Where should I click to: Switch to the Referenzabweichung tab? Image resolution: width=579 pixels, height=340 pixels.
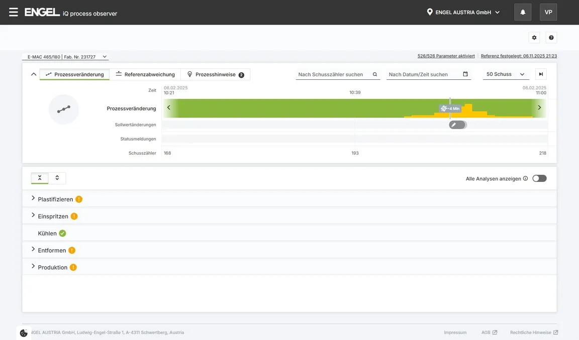click(x=145, y=74)
